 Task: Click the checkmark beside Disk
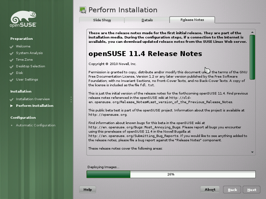point(11,73)
